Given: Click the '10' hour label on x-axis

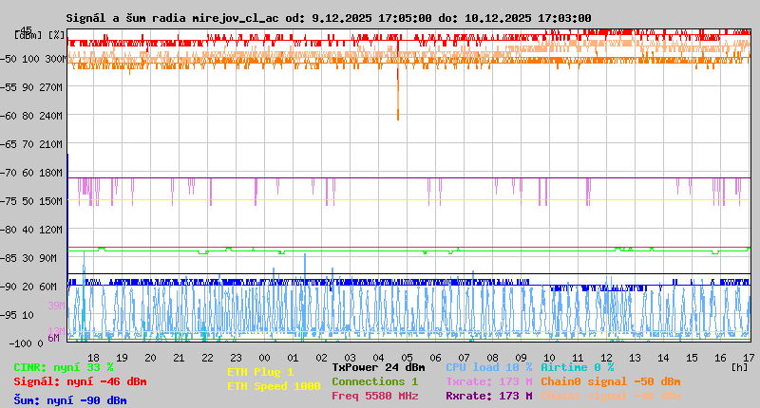Looking at the screenshot, I should pos(549,358).
